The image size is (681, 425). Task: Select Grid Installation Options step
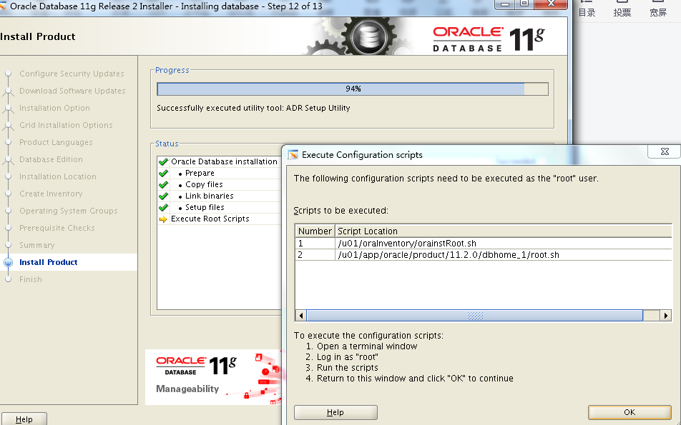coord(66,125)
